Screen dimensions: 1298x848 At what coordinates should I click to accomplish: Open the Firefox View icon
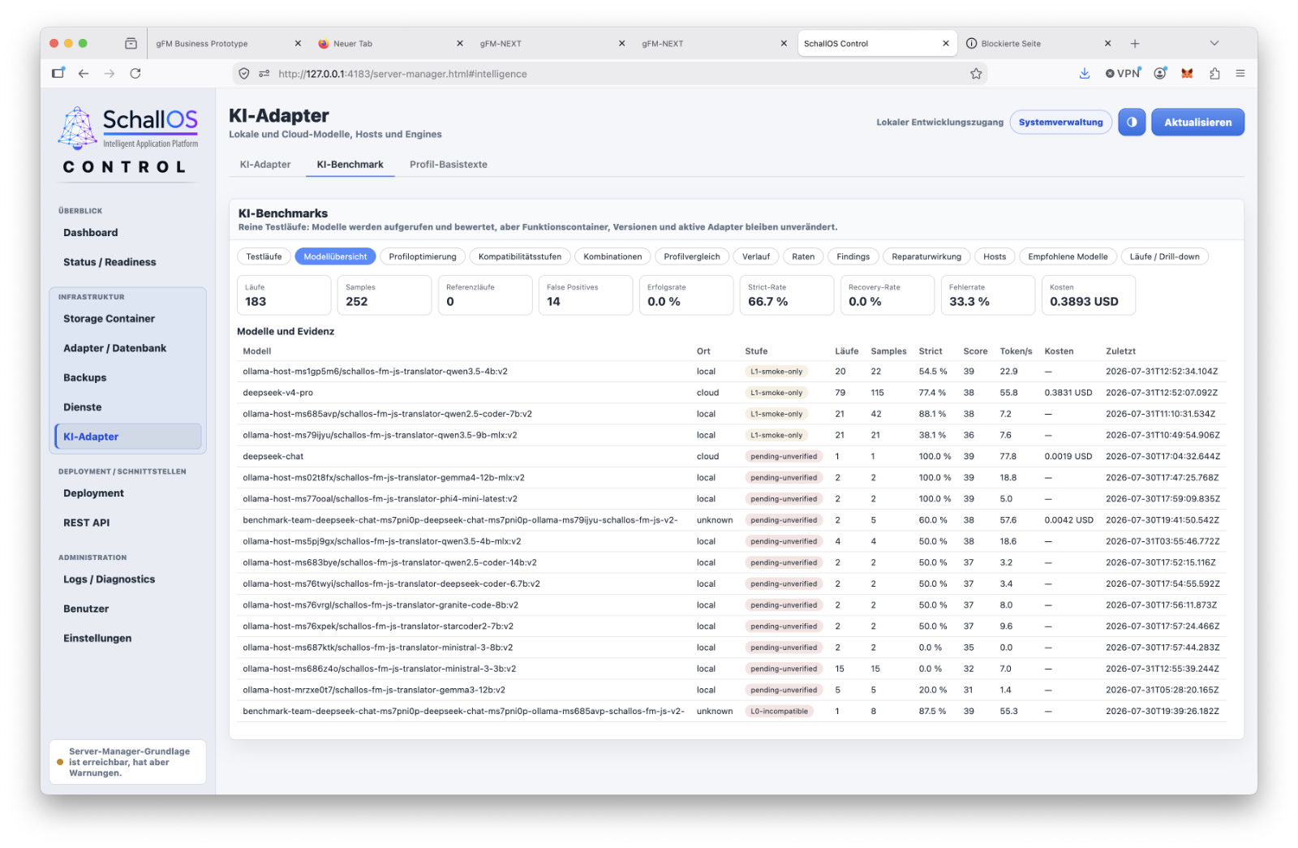click(131, 44)
